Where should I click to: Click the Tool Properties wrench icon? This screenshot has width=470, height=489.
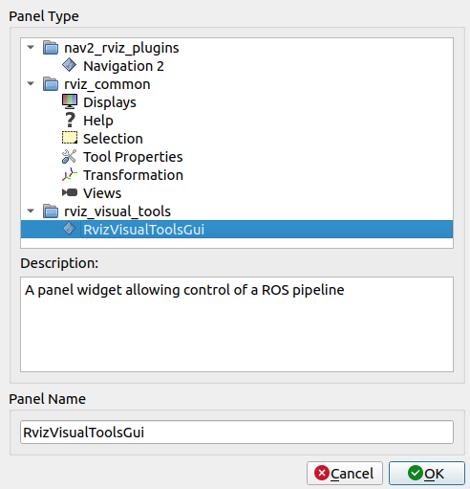coord(69,156)
